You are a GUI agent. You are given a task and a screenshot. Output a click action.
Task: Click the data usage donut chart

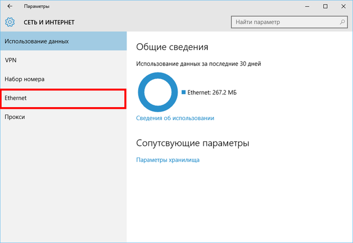click(x=158, y=93)
